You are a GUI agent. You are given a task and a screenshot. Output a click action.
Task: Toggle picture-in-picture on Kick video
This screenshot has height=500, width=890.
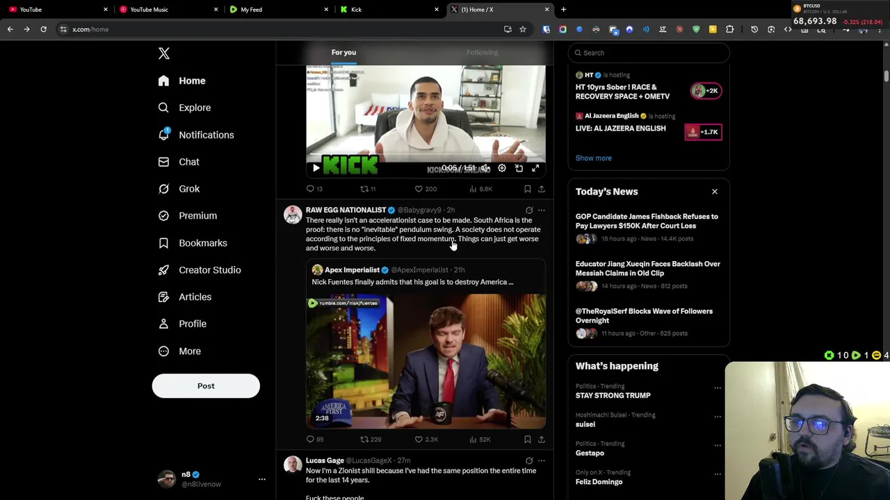point(519,168)
